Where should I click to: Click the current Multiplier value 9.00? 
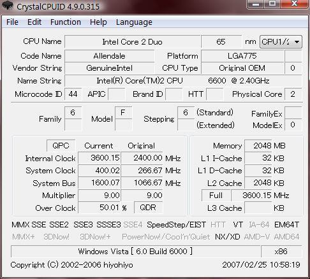pyautogui.click(x=99, y=196)
